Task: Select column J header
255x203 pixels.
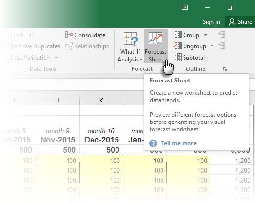Action: click(x=58, y=100)
